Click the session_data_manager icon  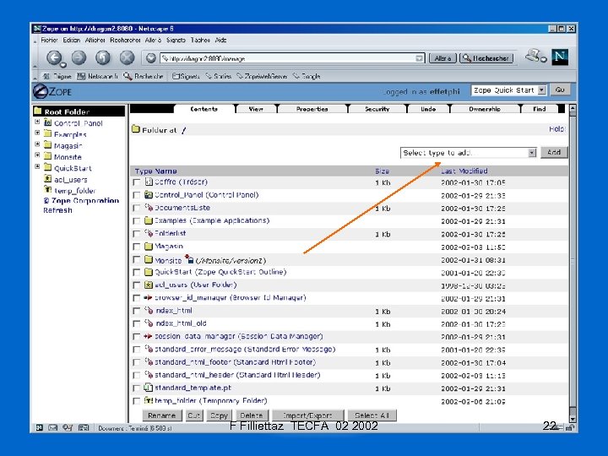[x=148, y=336]
